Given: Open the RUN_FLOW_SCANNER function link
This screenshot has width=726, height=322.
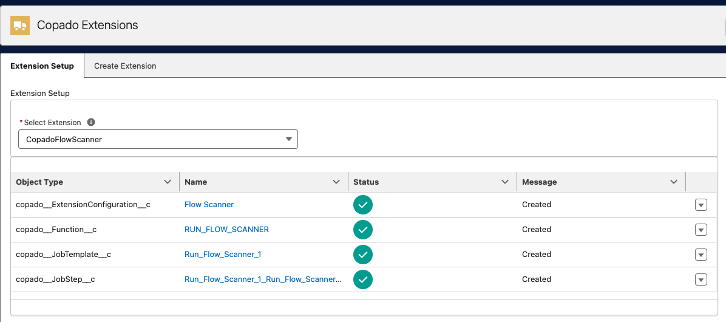Looking at the screenshot, I should (x=226, y=229).
